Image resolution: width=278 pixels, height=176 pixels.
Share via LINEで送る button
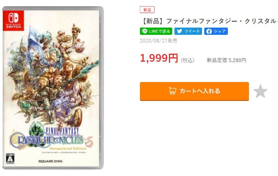156,31
